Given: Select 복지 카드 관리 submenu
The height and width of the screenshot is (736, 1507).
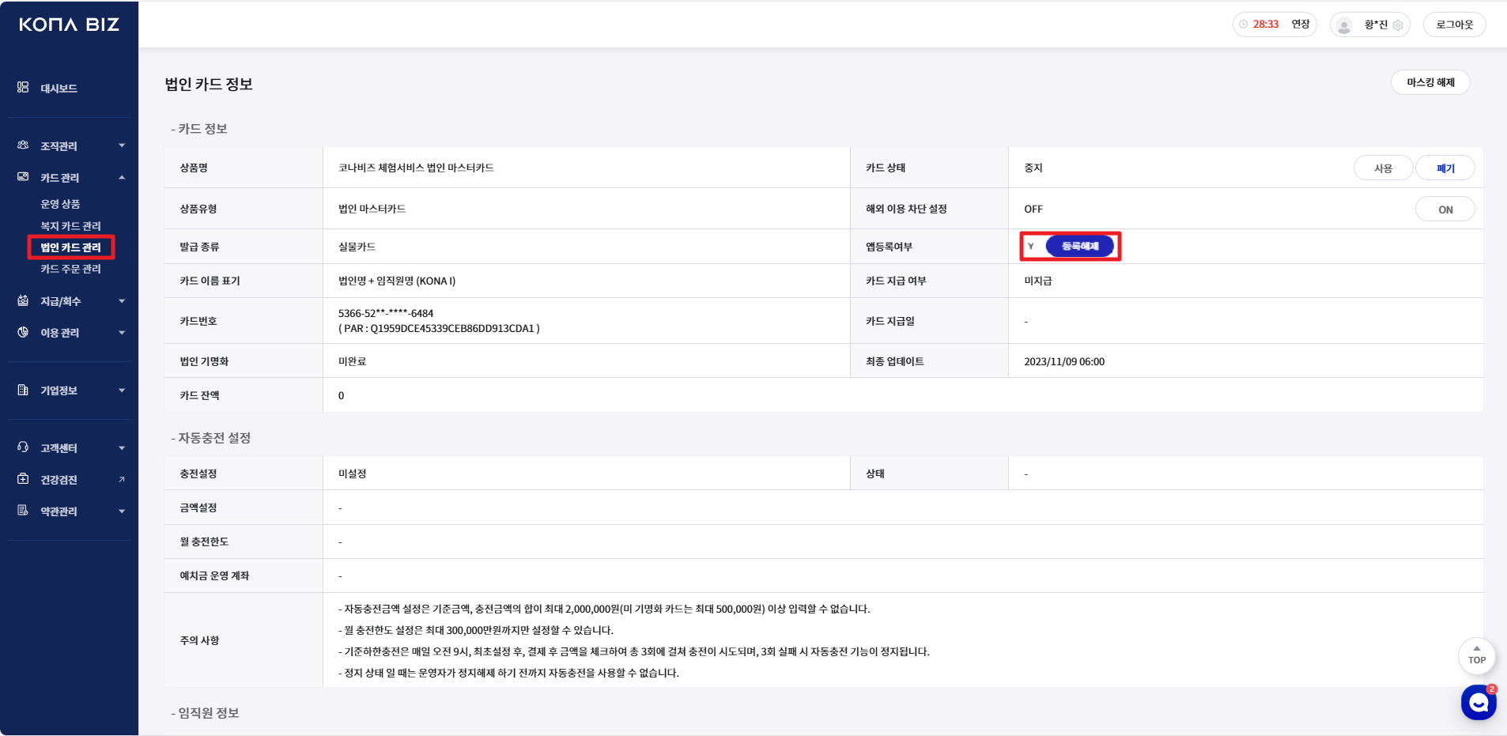Looking at the screenshot, I should (x=70, y=226).
